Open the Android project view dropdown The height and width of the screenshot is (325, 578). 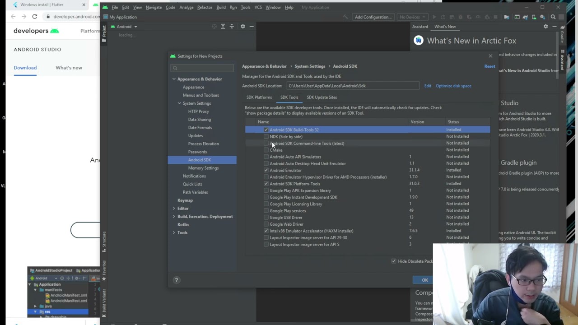(x=124, y=26)
